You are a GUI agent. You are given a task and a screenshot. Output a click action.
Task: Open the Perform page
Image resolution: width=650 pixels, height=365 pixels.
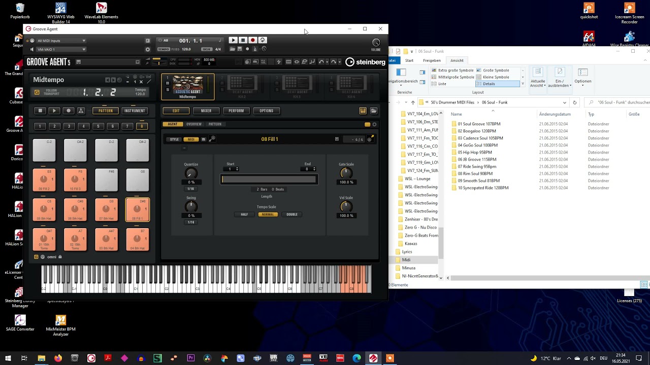(x=236, y=111)
